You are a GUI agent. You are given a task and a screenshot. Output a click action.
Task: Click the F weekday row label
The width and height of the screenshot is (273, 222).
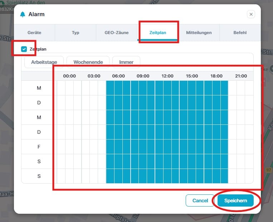tap(39, 147)
